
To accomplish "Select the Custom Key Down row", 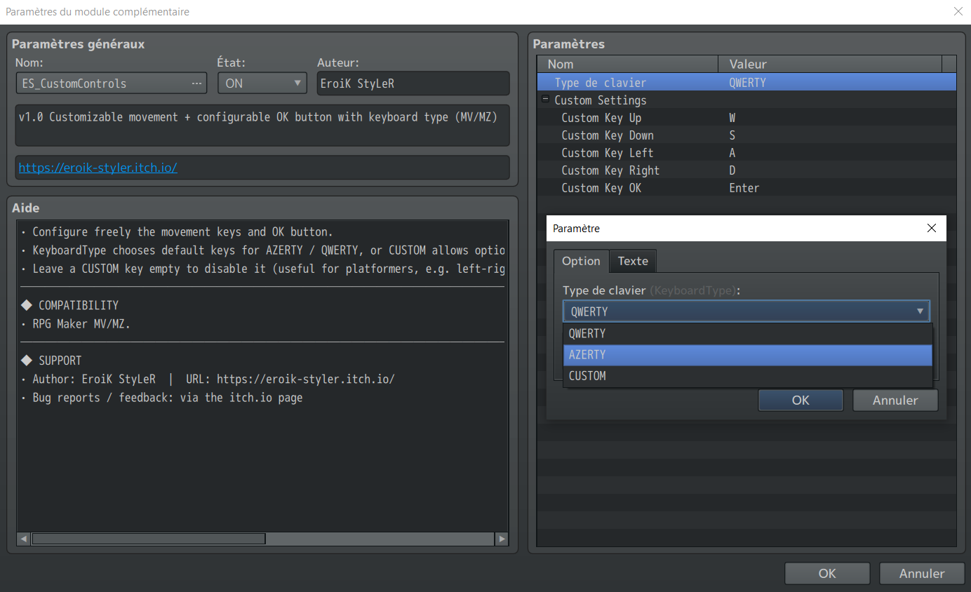I will click(746, 135).
